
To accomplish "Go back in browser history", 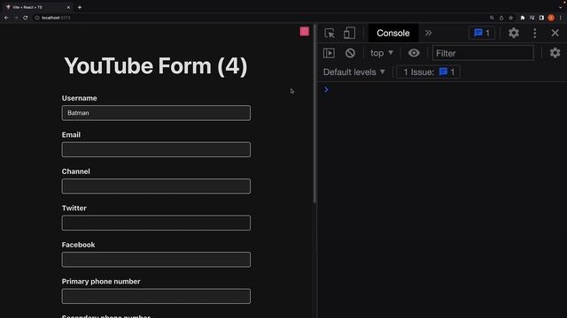I will (6, 18).
